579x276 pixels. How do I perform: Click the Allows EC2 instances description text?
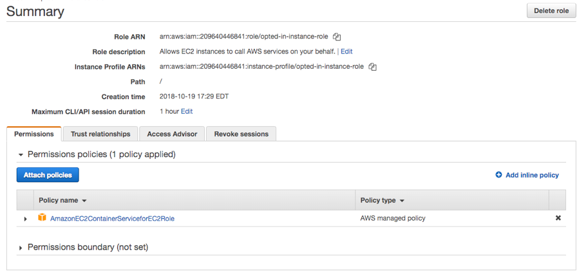(x=247, y=51)
